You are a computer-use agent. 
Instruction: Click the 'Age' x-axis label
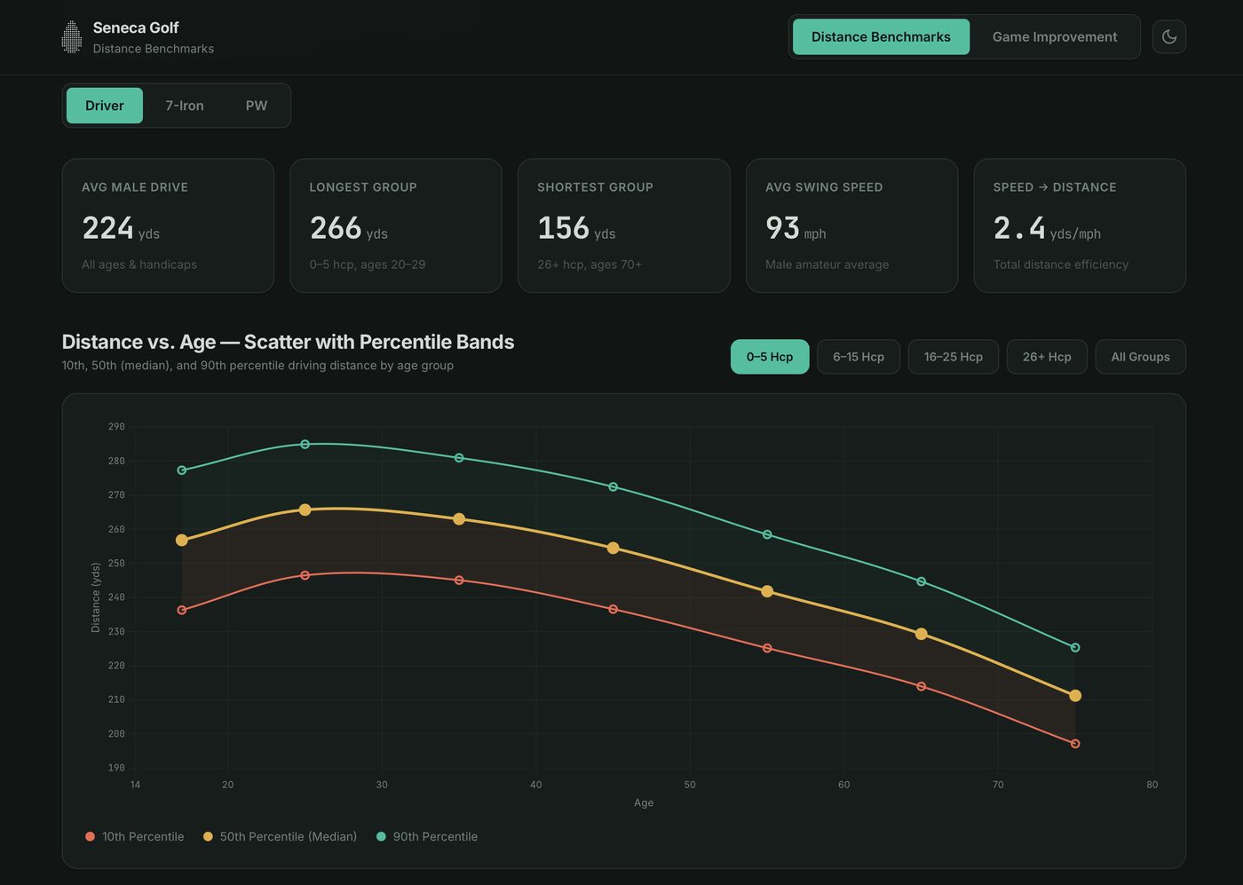tap(644, 802)
